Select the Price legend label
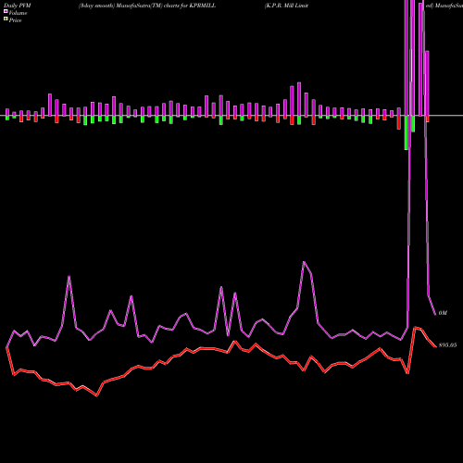 [15, 20]
